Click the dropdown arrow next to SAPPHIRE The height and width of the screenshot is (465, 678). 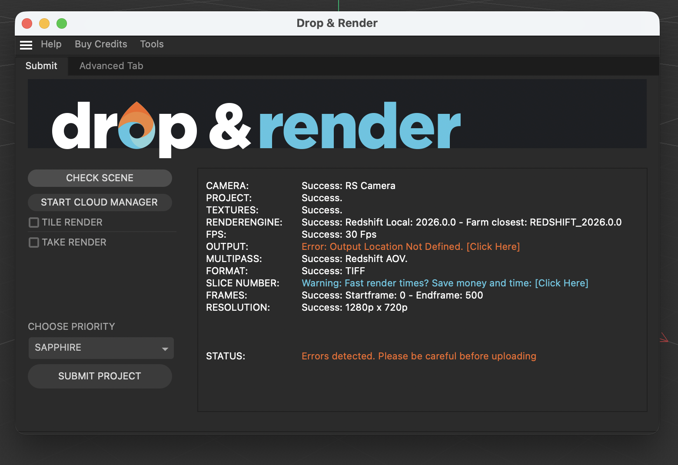point(165,349)
